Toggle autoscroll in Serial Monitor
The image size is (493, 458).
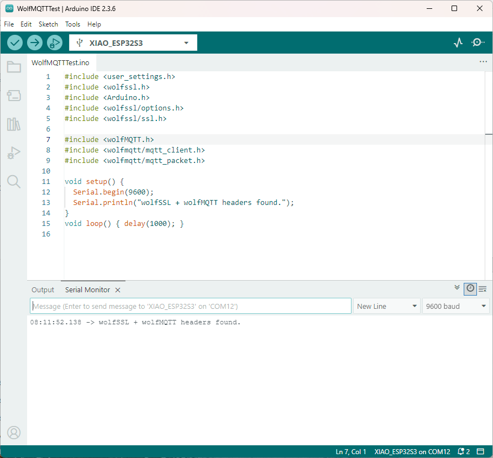pos(457,288)
